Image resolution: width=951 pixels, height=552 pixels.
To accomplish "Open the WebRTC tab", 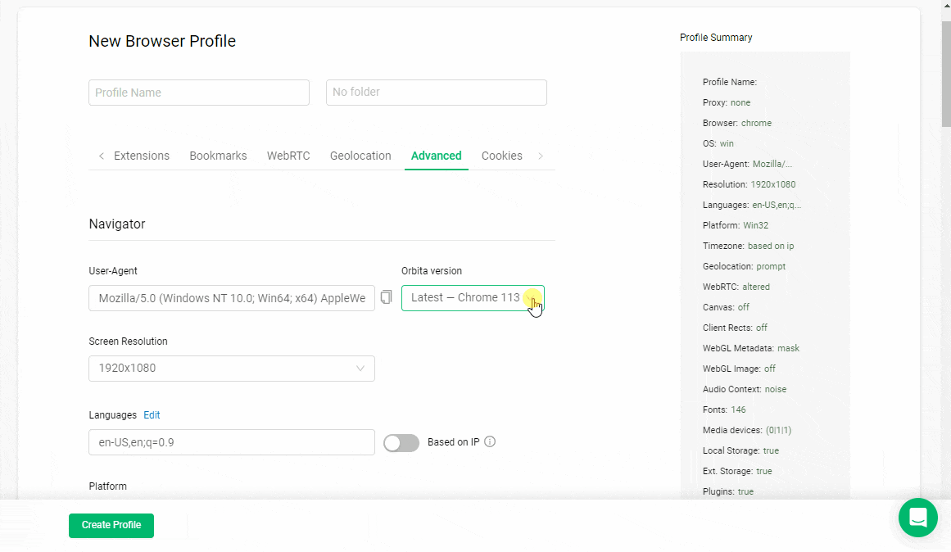I will click(x=288, y=156).
